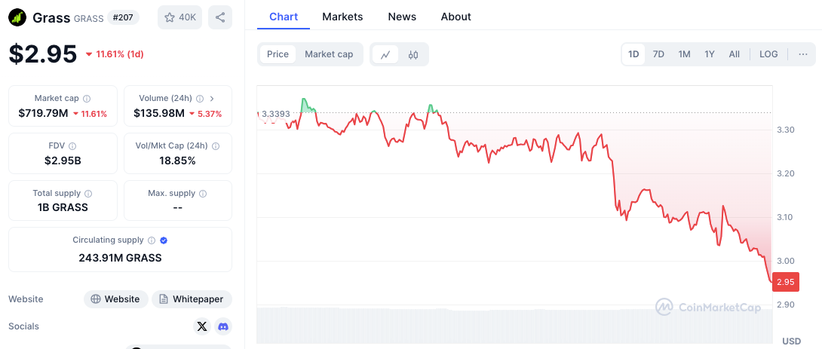Image resolution: width=822 pixels, height=349 pixels.
Task: Toggle chart to Price view
Action: point(278,54)
